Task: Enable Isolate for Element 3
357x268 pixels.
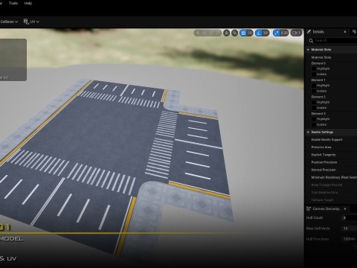Action: pyautogui.click(x=314, y=124)
